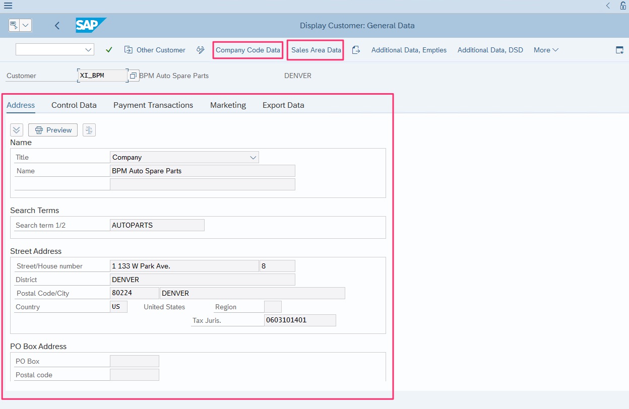
Task: Open Company Code Data
Action: point(247,50)
